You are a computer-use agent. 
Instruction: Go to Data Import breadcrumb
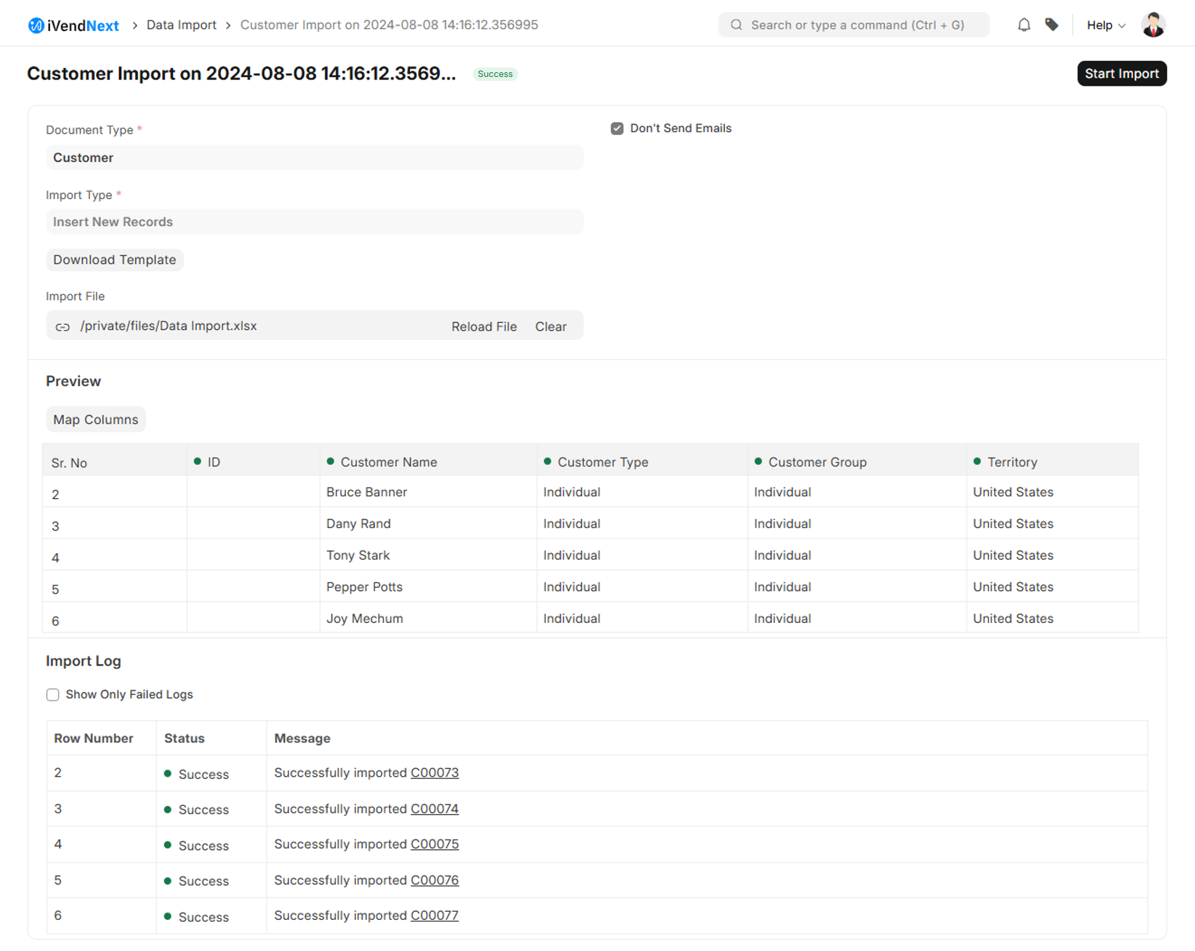click(x=181, y=25)
